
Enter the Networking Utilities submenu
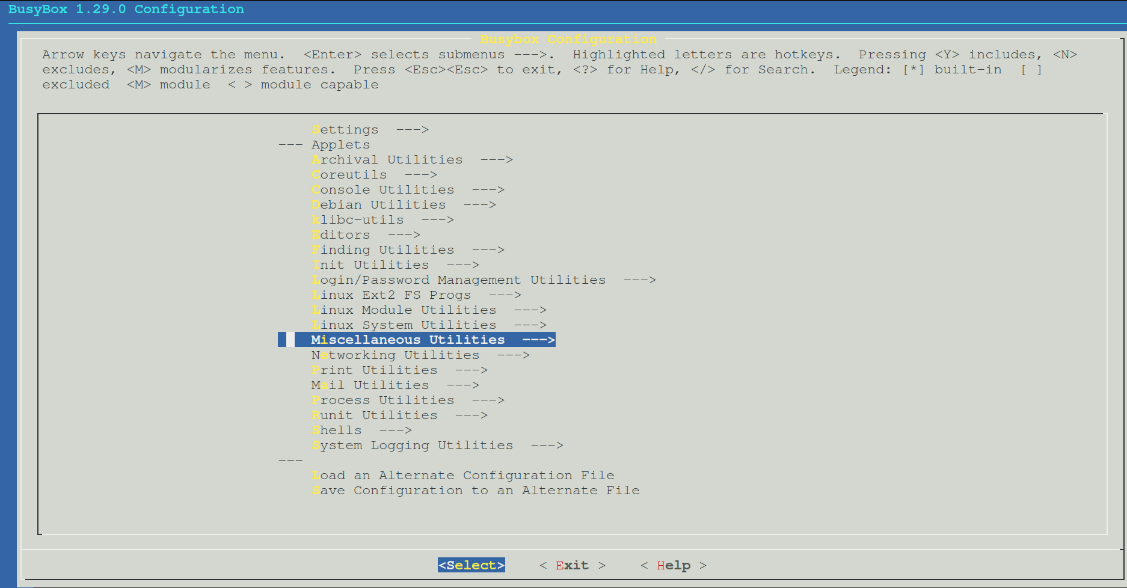tap(395, 355)
